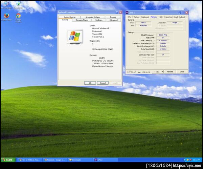
Task: Close CPU-Z with the title bar X
Action: point(186,13)
